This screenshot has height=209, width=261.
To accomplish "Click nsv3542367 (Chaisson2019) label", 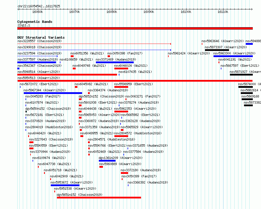I will 40,66.
